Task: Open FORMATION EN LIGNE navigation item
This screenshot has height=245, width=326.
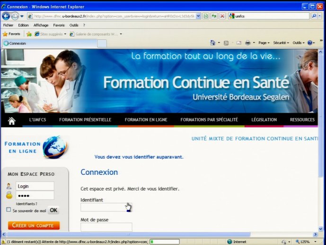Action: (146, 120)
